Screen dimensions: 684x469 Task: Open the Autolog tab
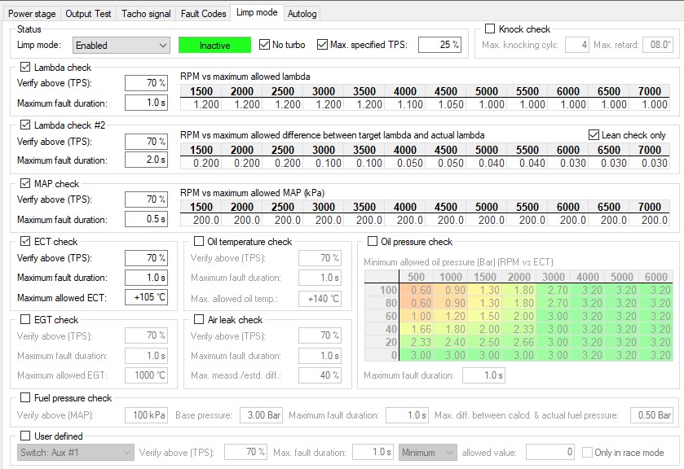pyautogui.click(x=302, y=14)
